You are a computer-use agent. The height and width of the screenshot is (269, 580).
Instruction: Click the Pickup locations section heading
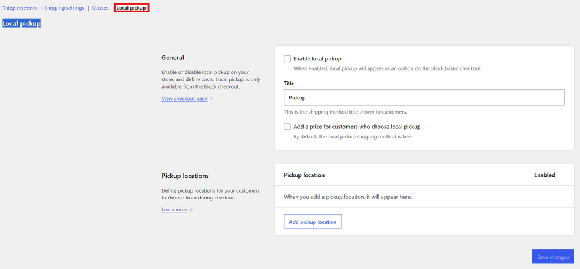[x=185, y=176]
